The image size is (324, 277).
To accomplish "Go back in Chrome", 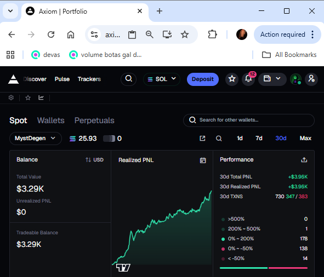I will click(12, 34).
